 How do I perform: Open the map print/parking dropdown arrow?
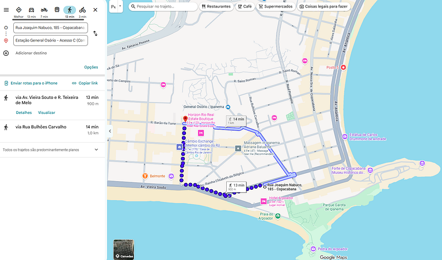(120, 6)
